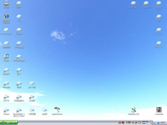Image resolution: width=167 pixels, height=125 pixels.
Task: Open the Recycle Bin dome icon
Action: pyautogui.click(x=6, y=3)
